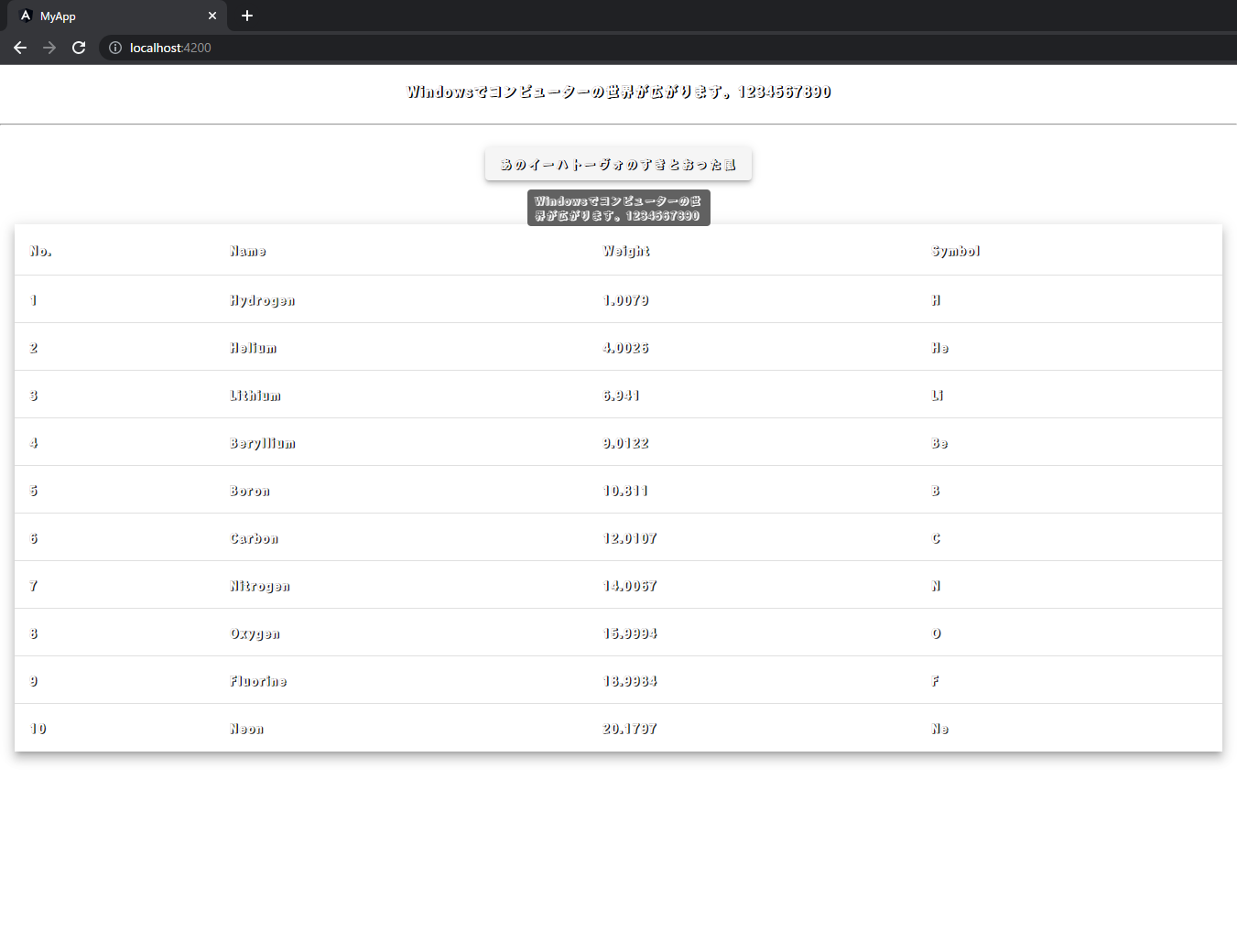Select the Oxygen name cell
1237x952 pixels.
[255, 633]
